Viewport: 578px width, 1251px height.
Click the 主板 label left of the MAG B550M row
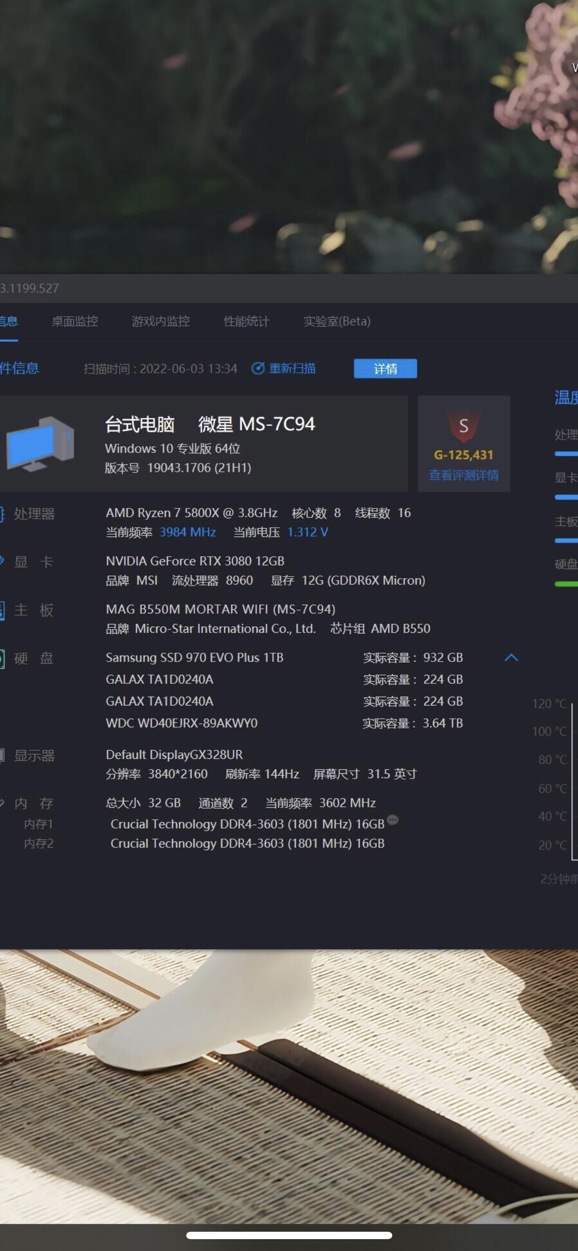tap(34, 611)
